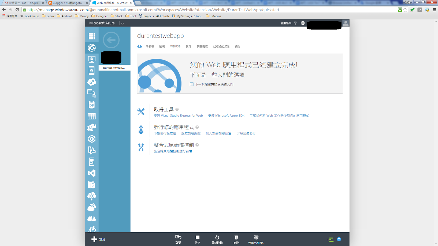Open Virtual Machines monitor icon in sidebar
This screenshot has height=246, width=438.
click(x=92, y=59)
